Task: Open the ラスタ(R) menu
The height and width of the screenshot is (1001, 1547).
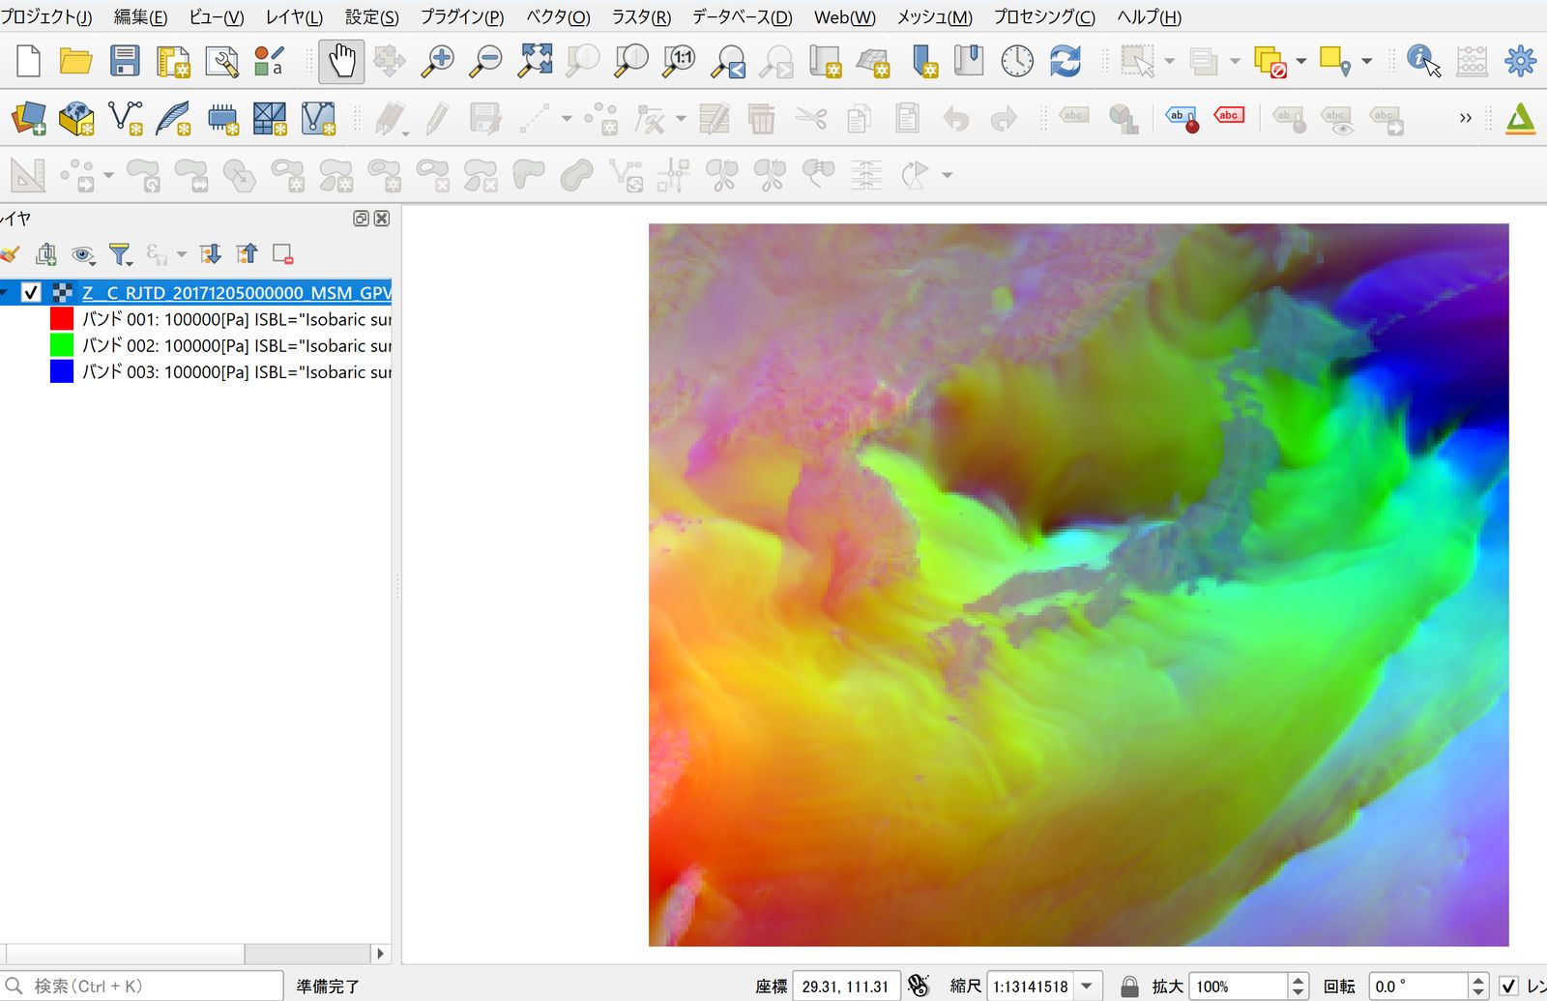Action: pyautogui.click(x=641, y=17)
